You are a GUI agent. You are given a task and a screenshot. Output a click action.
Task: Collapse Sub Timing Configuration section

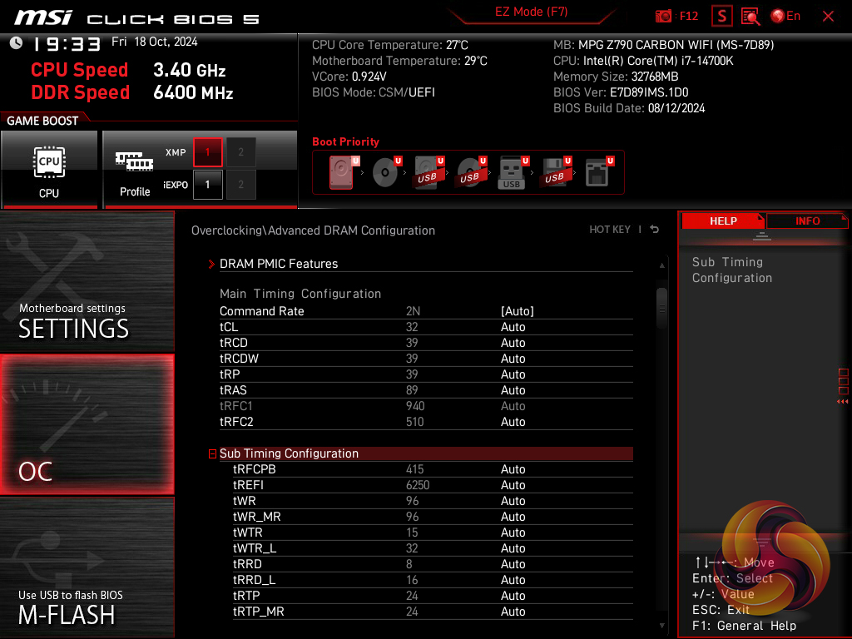[x=213, y=454]
